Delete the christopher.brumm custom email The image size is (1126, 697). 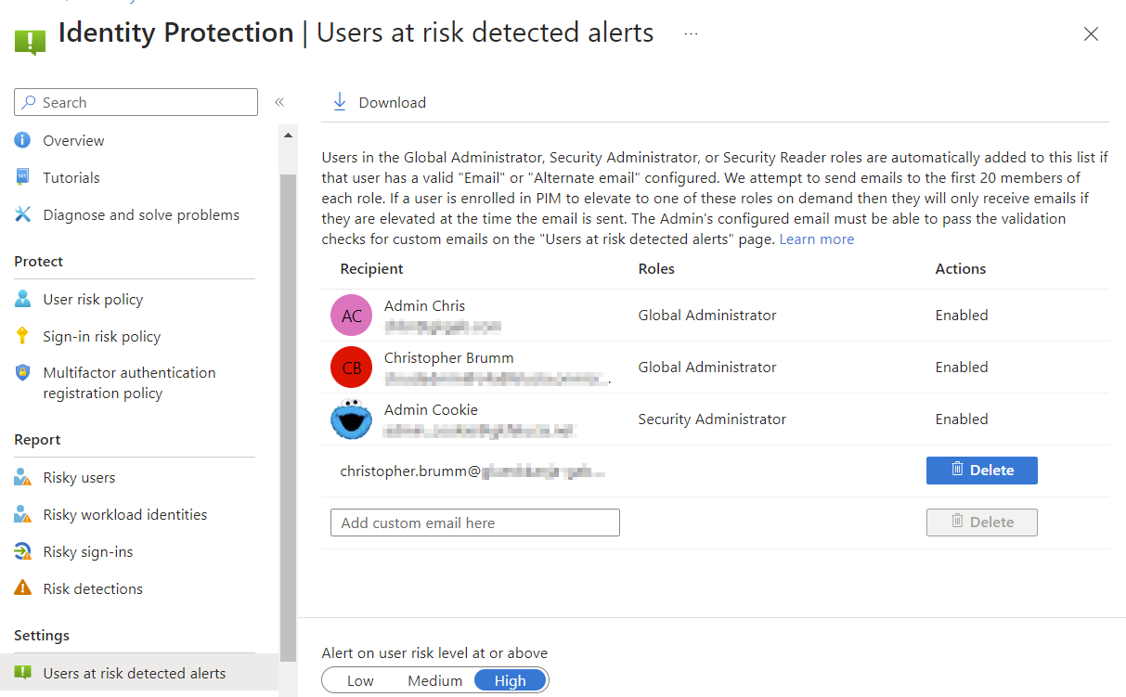[981, 470]
